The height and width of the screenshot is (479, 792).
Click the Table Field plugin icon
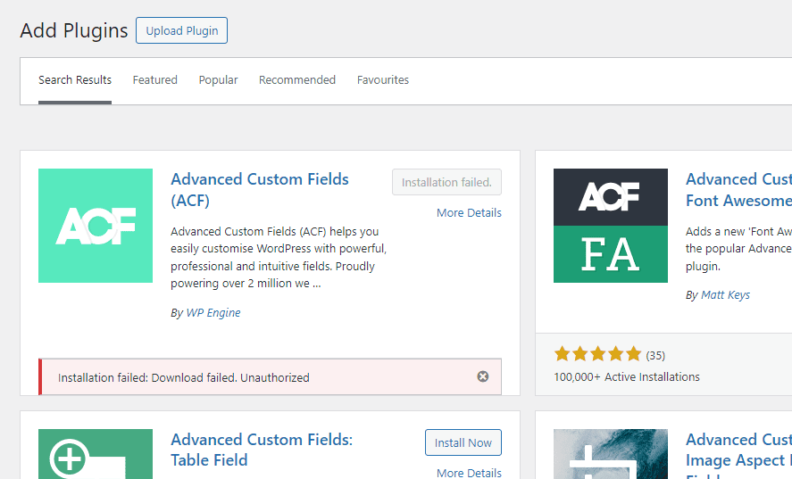click(96, 454)
